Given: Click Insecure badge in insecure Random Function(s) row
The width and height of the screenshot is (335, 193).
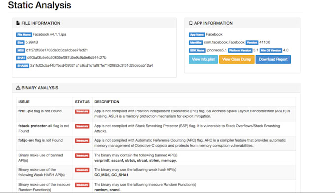Looking at the screenshot, I should click(82, 185).
